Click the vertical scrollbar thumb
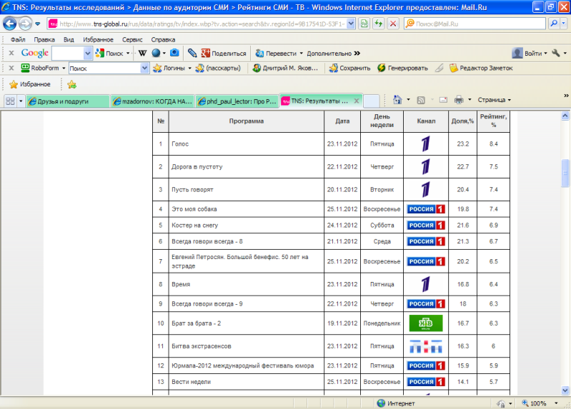571x409 pixels. click(x=565, y=173)
